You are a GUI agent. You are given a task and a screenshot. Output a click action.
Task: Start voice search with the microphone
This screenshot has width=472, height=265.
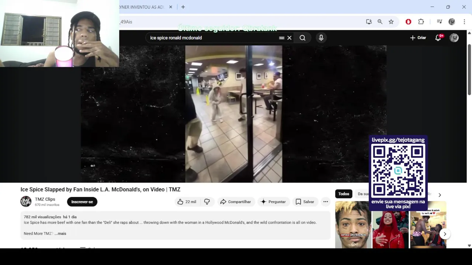321,38
